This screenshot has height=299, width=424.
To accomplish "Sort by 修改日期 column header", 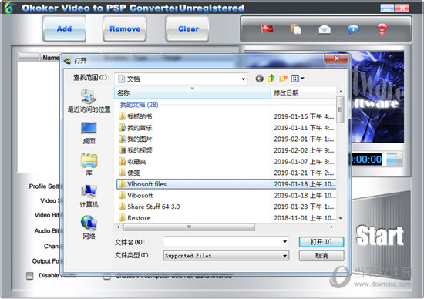I will tap(303, 93).
